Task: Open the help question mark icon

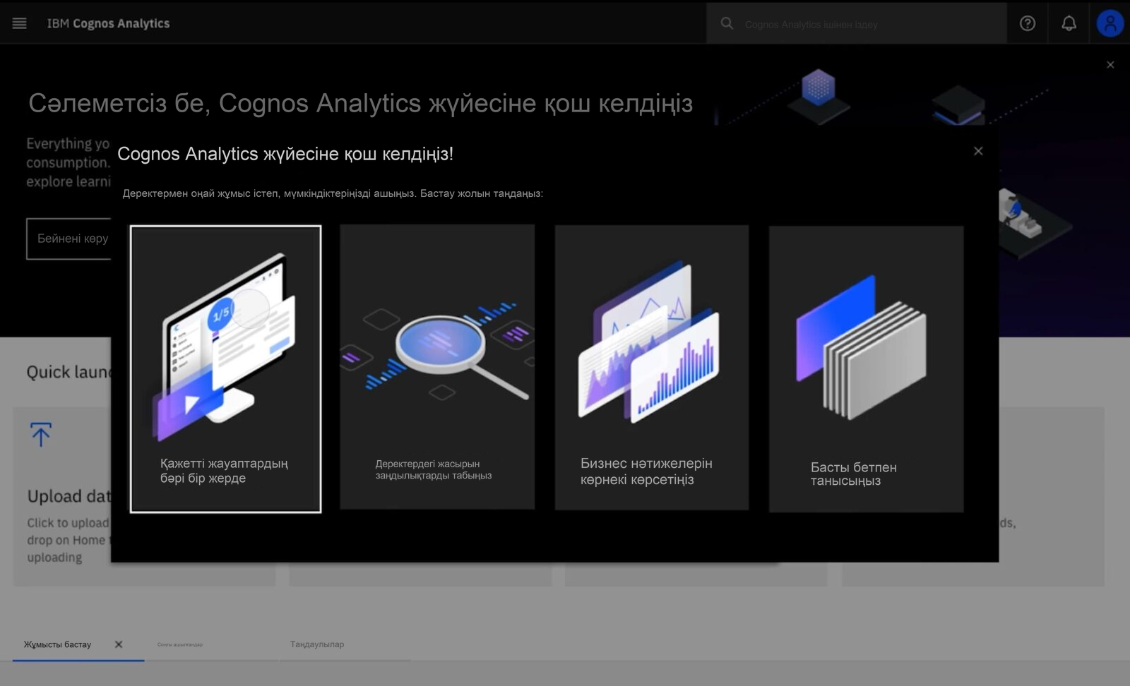Action: (x=1028, y=23)
